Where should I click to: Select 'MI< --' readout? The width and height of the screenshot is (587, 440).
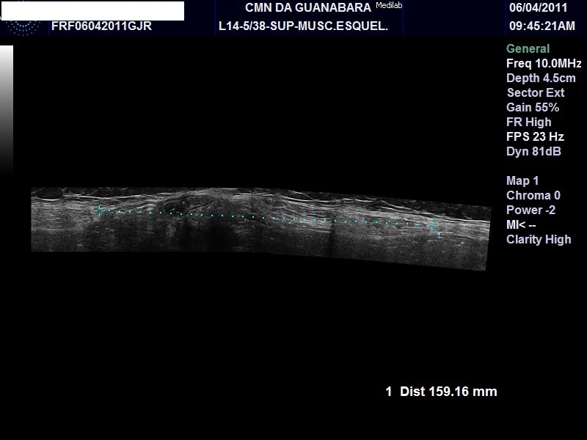[521, 225]
